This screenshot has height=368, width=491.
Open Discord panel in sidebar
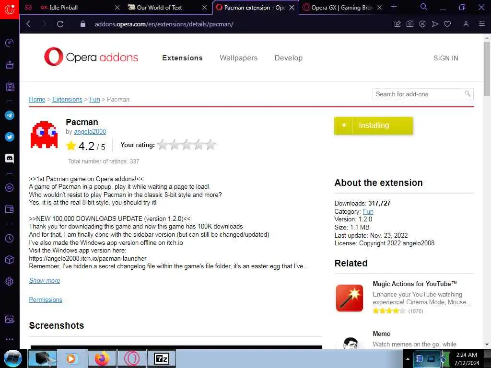coord(10,158)
